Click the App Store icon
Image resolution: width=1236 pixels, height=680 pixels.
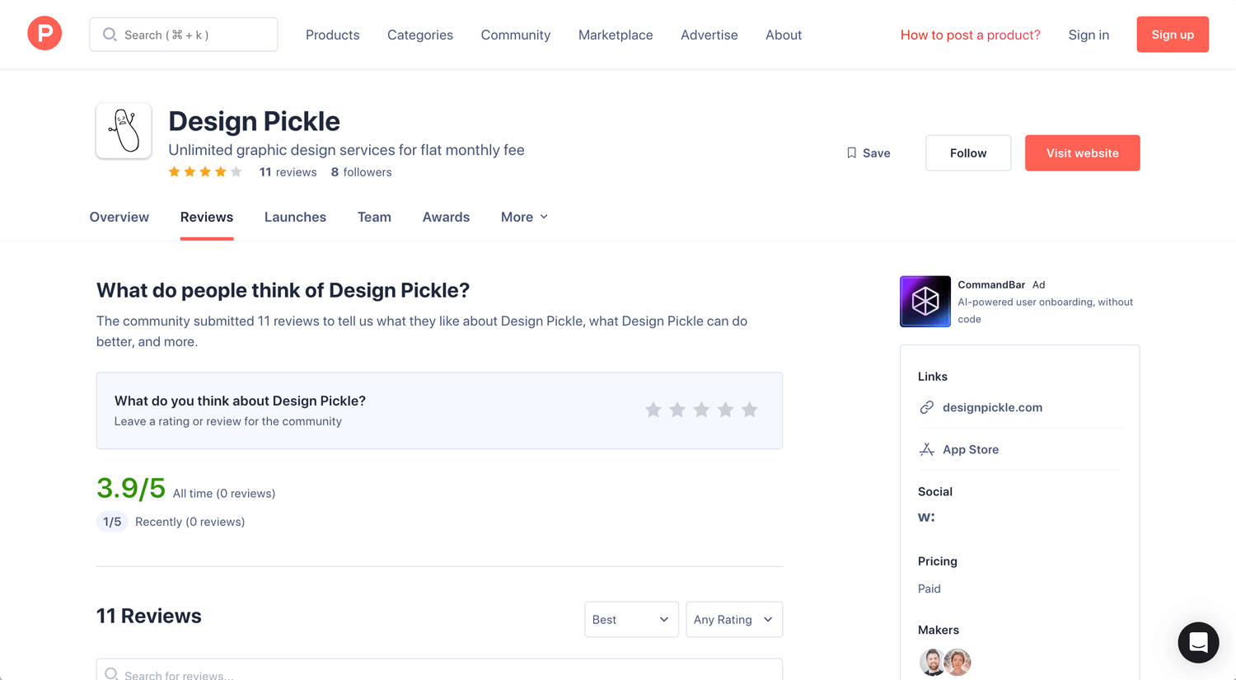click(927, 449)
